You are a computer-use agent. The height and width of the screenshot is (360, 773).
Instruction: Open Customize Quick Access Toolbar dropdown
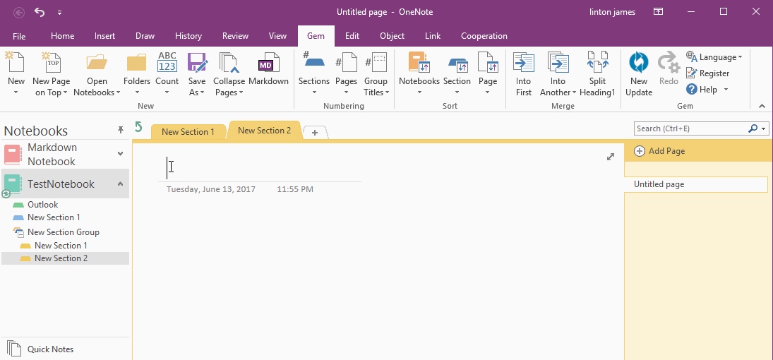[59, 12]
